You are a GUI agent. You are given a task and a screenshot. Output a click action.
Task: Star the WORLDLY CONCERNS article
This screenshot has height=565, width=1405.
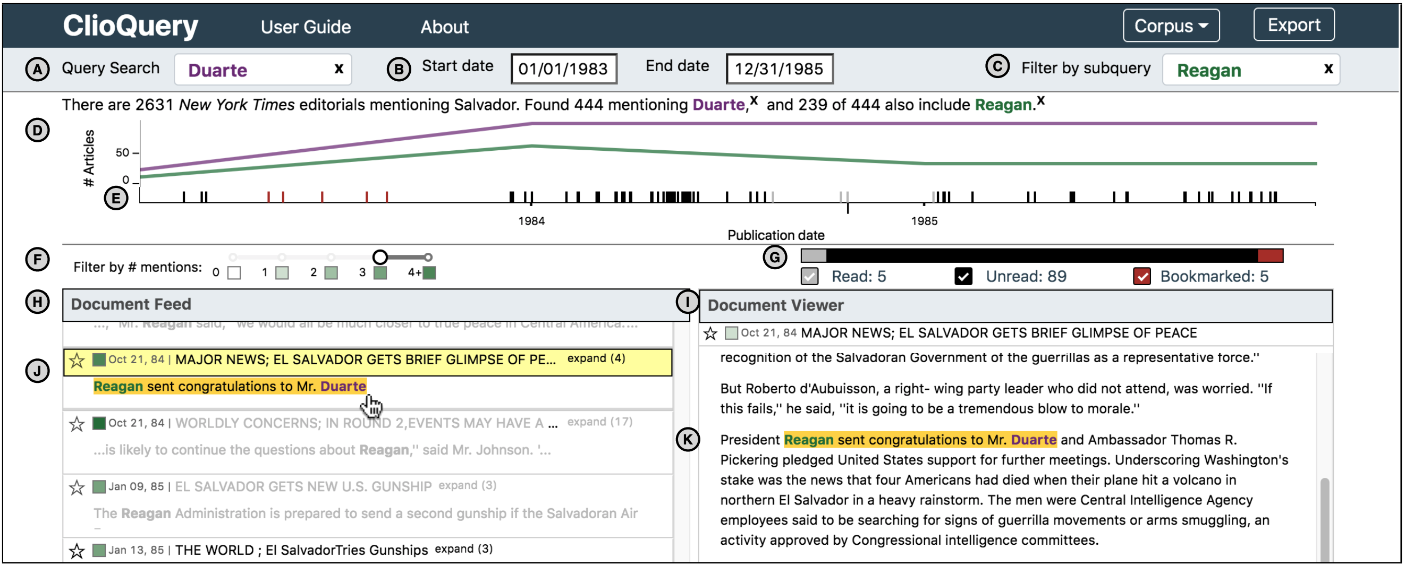click(77, 423)
